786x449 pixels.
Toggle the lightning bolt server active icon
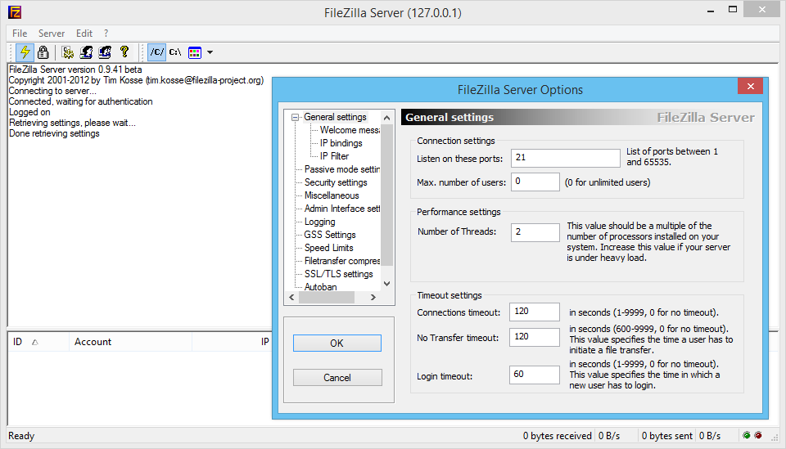(x=25, y=52)
